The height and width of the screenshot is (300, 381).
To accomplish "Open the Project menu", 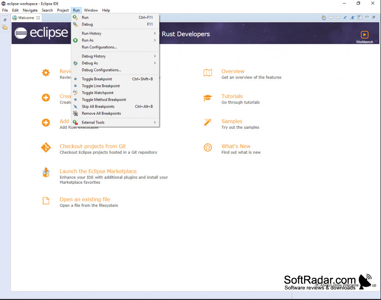I will (x=63, y=10).
